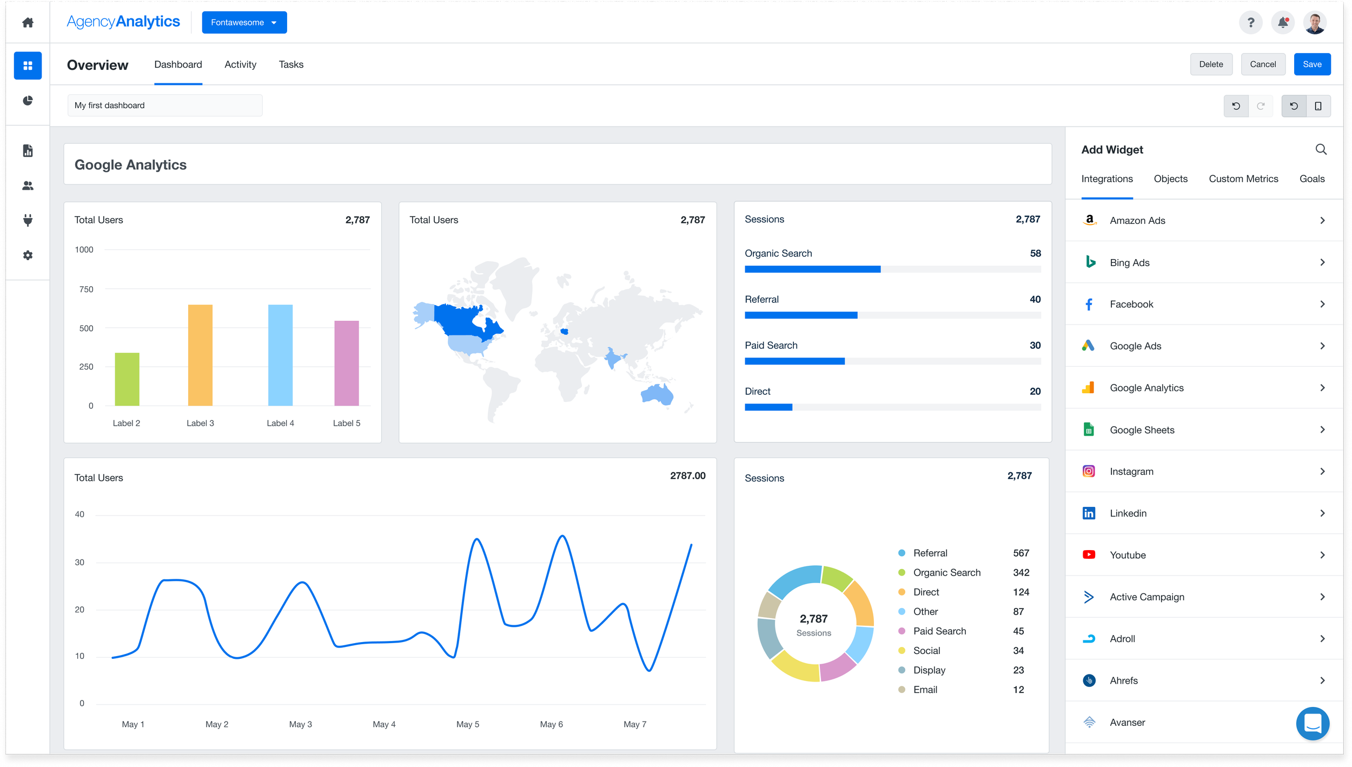The image size is (1352, 767).
Task: Search widgets with the magnifier icon
Action: (1321, 149)
